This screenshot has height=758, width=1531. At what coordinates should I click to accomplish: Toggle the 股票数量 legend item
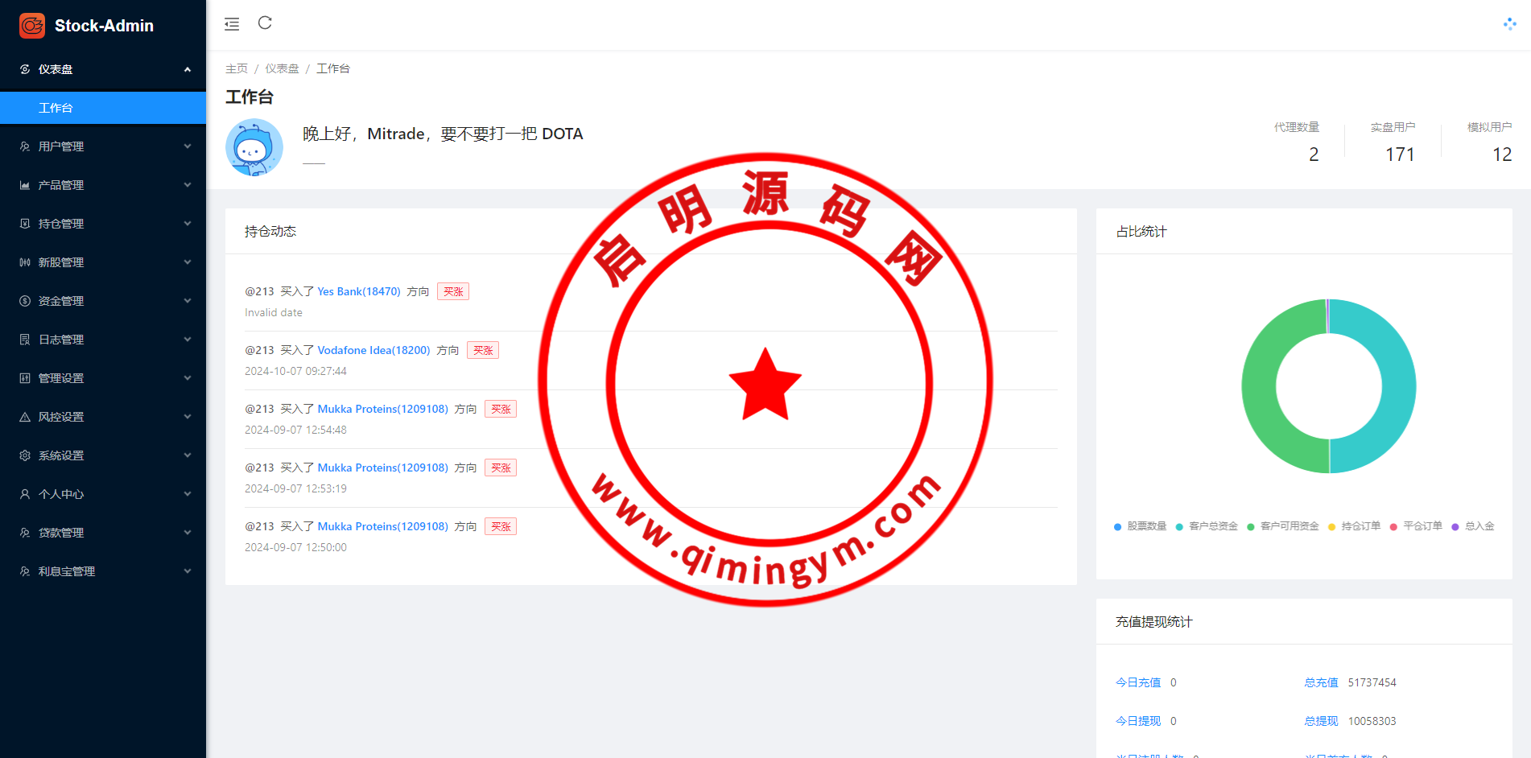[1140, 526]
